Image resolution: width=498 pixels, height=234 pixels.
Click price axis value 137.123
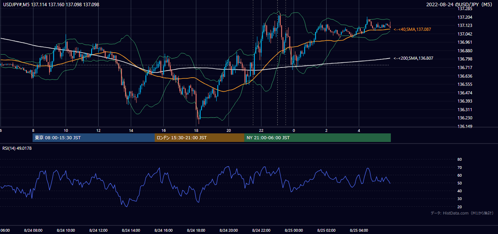[x=465, y=25]
